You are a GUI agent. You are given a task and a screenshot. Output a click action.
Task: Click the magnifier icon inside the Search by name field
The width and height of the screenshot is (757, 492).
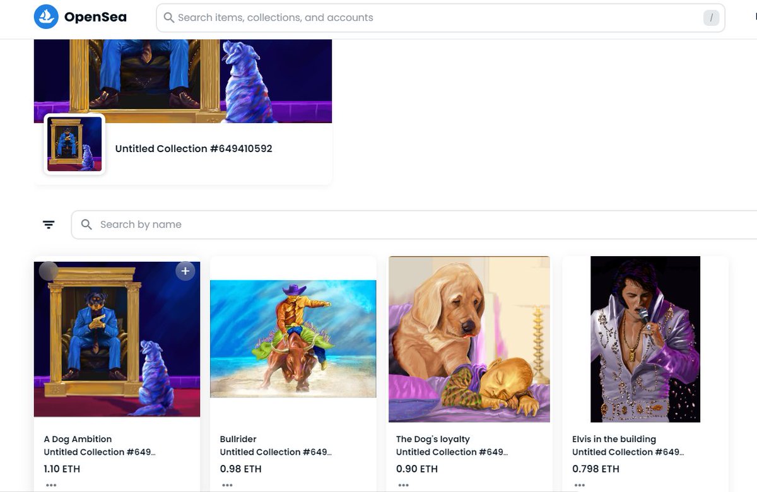point(86,225)
